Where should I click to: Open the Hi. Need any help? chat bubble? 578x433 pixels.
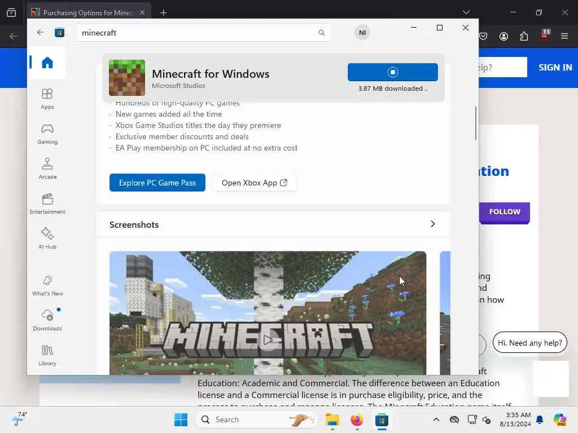point(529,343)
